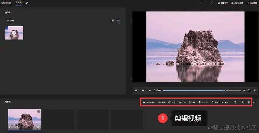Select the rock clip in the storyboard
The height and width of the screenshot is (133, 259).
coord(25,119)
